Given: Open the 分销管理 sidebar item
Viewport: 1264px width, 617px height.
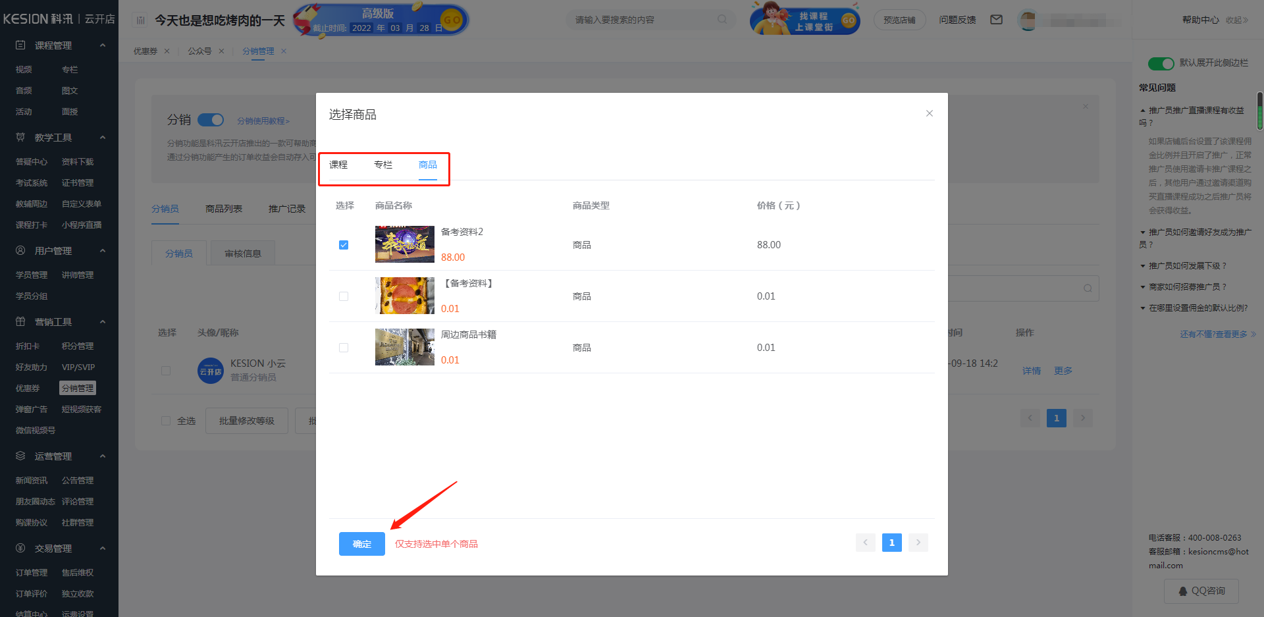Looking at the screenshot, I should click(x=78, y=389).
